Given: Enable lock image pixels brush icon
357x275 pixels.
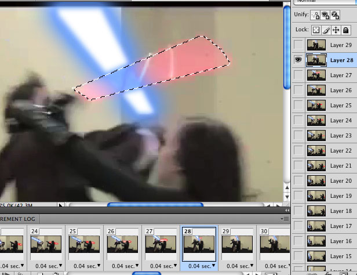Looking at the screenshot, I should tap(326, 30).
